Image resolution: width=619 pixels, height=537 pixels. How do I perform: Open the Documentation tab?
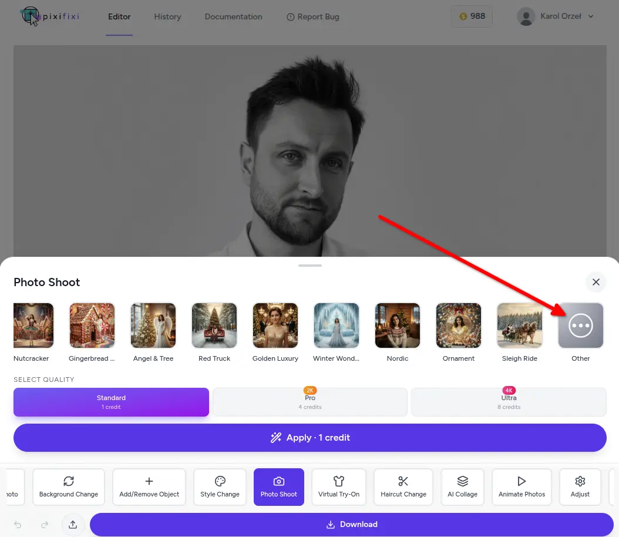(x=233, y=16)
